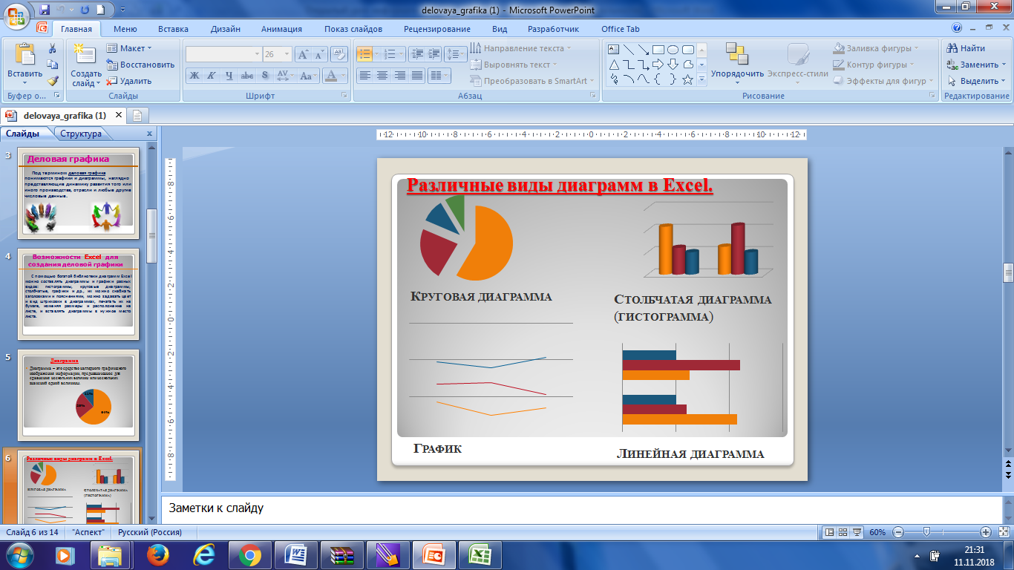Select the text box shape

613,50
